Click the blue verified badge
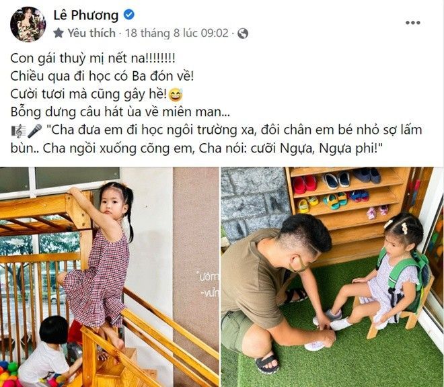The width and height of the screenshot is (444, 387). click(x=129, y=14)
